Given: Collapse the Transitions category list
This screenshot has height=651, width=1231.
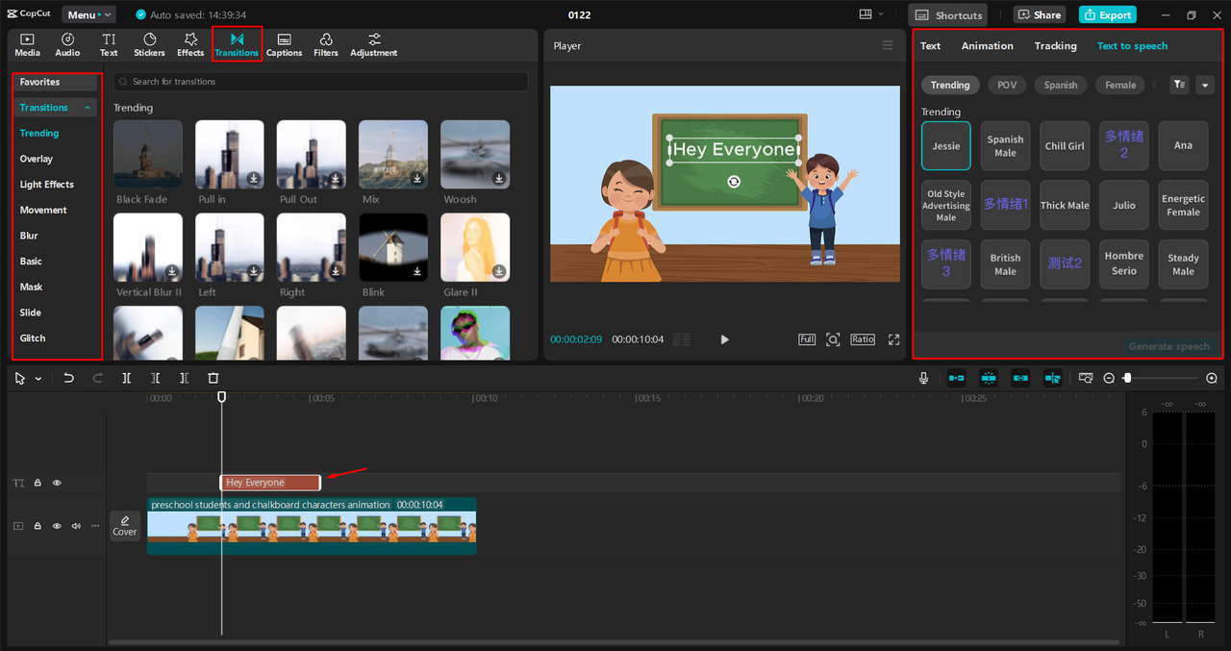Looking at the screenshot, I should point(88,108).
